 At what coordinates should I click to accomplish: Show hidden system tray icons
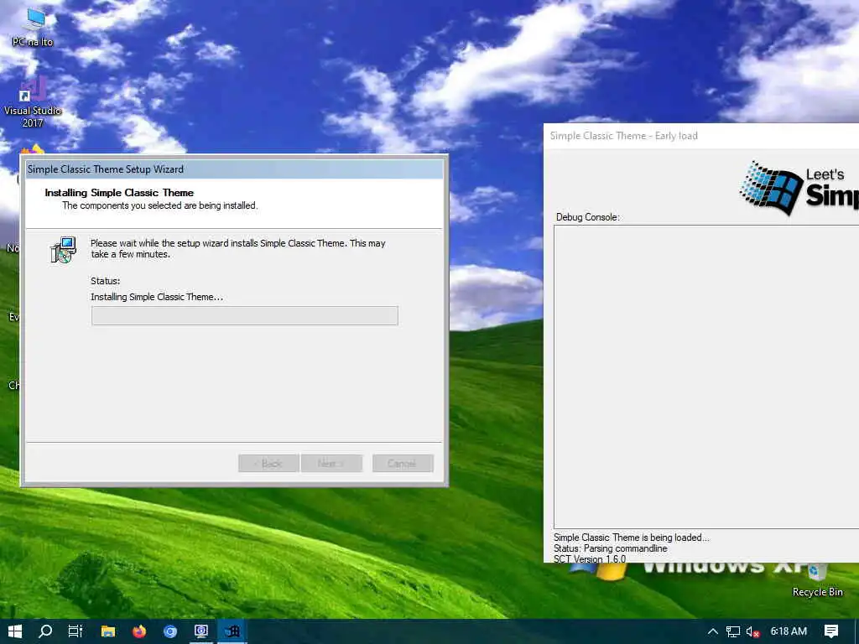coord(713,631)
